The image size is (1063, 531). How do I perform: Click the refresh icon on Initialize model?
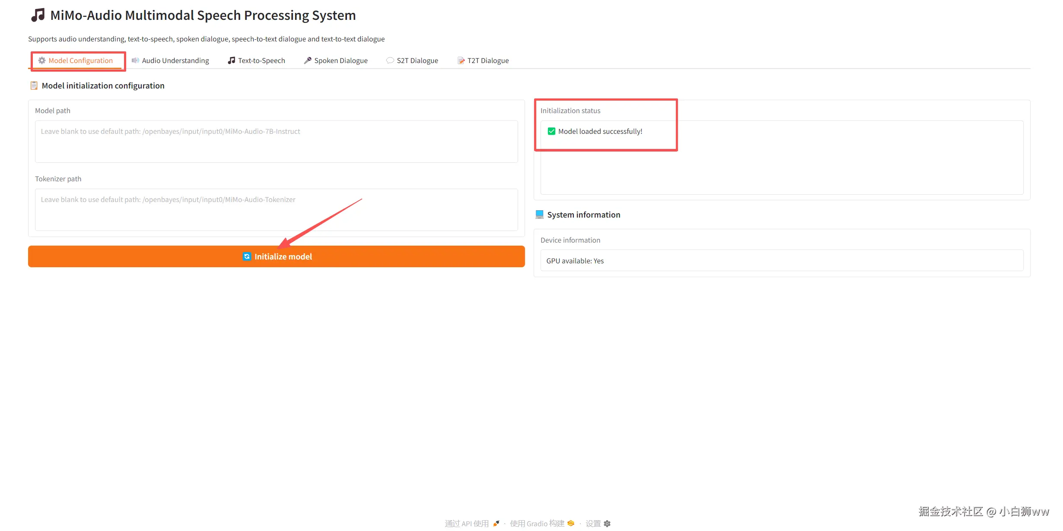[247, 256]
